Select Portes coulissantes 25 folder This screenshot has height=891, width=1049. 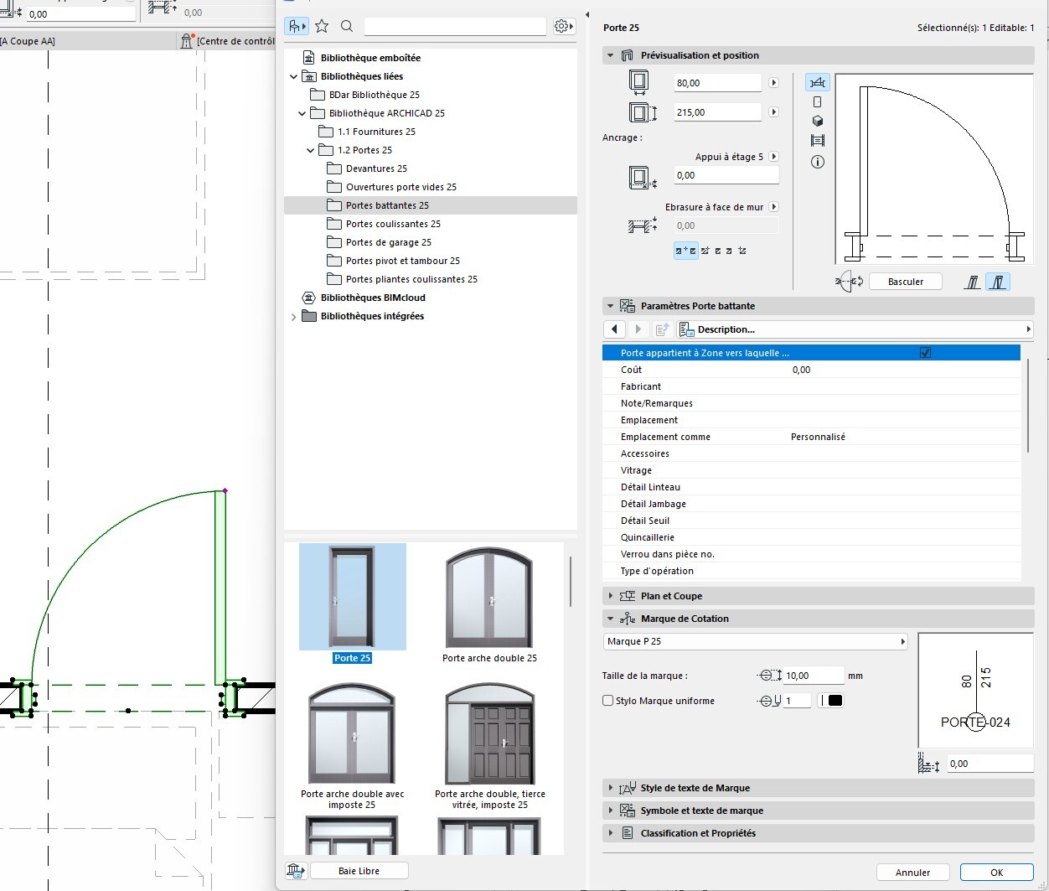[393, 224]
